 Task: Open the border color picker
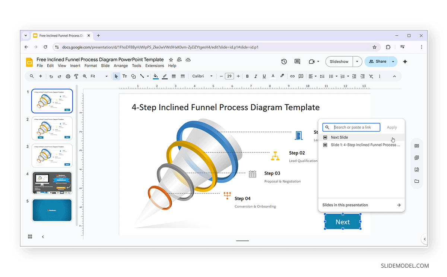click(165, 76)
